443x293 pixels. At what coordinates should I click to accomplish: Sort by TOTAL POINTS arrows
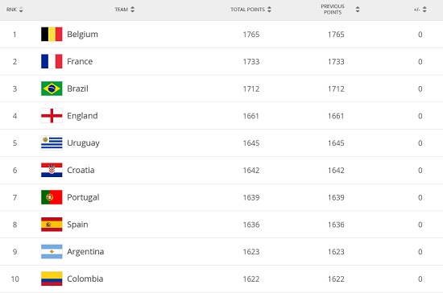269,10
